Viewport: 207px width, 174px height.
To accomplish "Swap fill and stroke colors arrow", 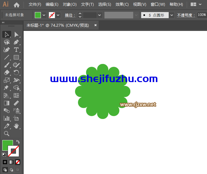I will point(18,142).
